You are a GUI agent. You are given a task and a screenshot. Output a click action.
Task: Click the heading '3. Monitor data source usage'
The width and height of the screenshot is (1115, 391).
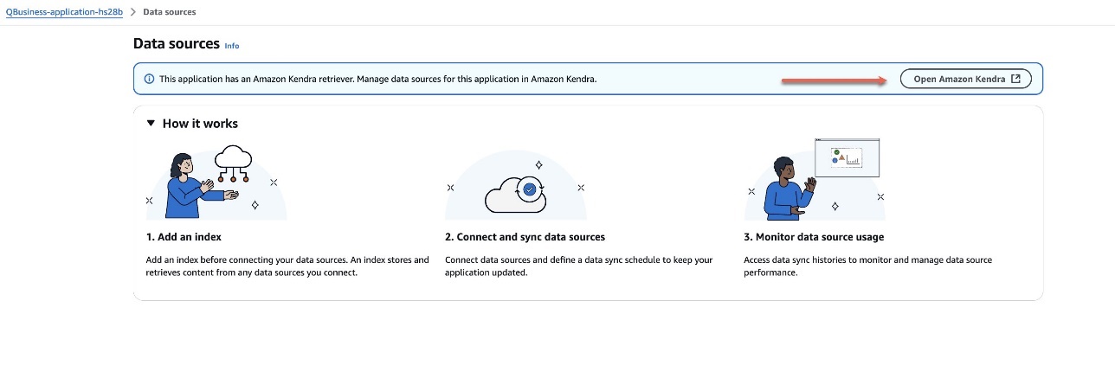click(x=814, y=237)
